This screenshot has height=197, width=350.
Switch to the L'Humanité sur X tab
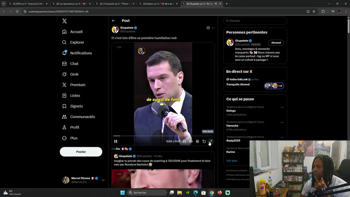pyautogui.click(x=115, y=4)
